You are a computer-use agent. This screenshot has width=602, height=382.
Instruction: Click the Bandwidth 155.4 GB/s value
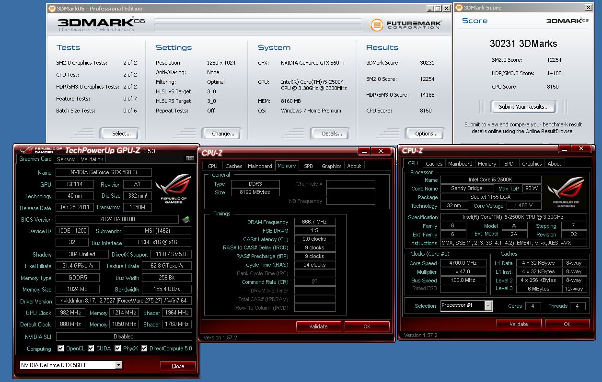click(x=166, y=290)
